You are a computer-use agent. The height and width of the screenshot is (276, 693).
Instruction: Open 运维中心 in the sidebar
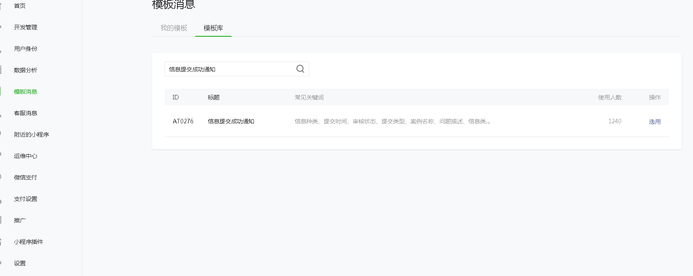coord(26,156)
